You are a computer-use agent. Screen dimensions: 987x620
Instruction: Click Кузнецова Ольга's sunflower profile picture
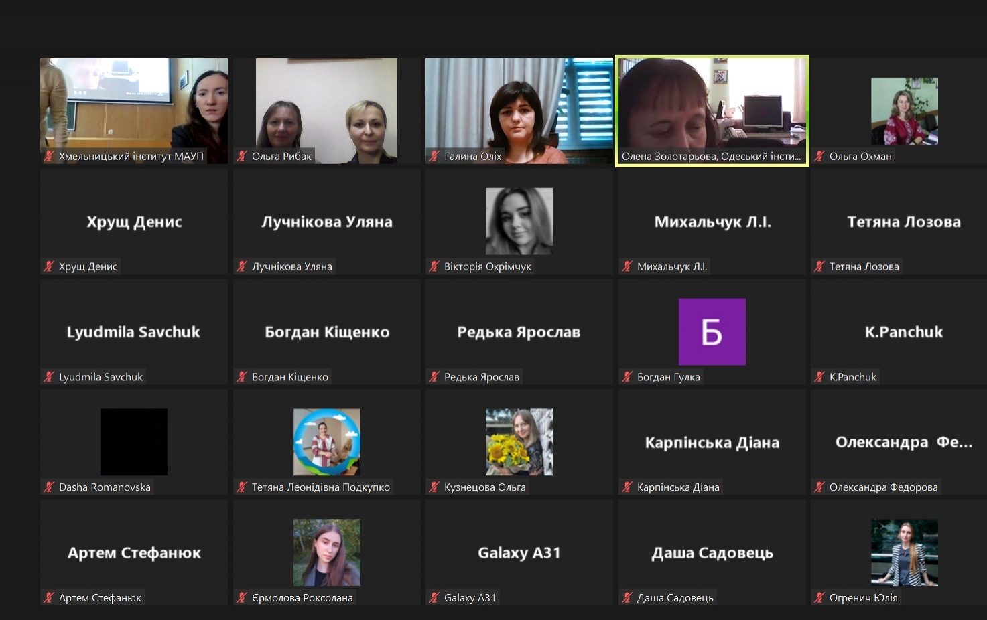[x=519, y=442]
